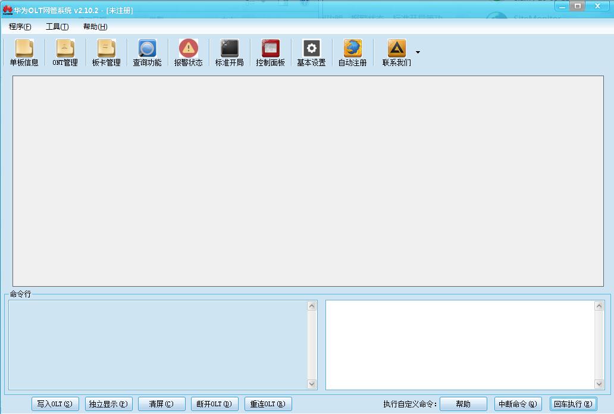Click the 回车执行(E) execute button

[x=573, y=404]
